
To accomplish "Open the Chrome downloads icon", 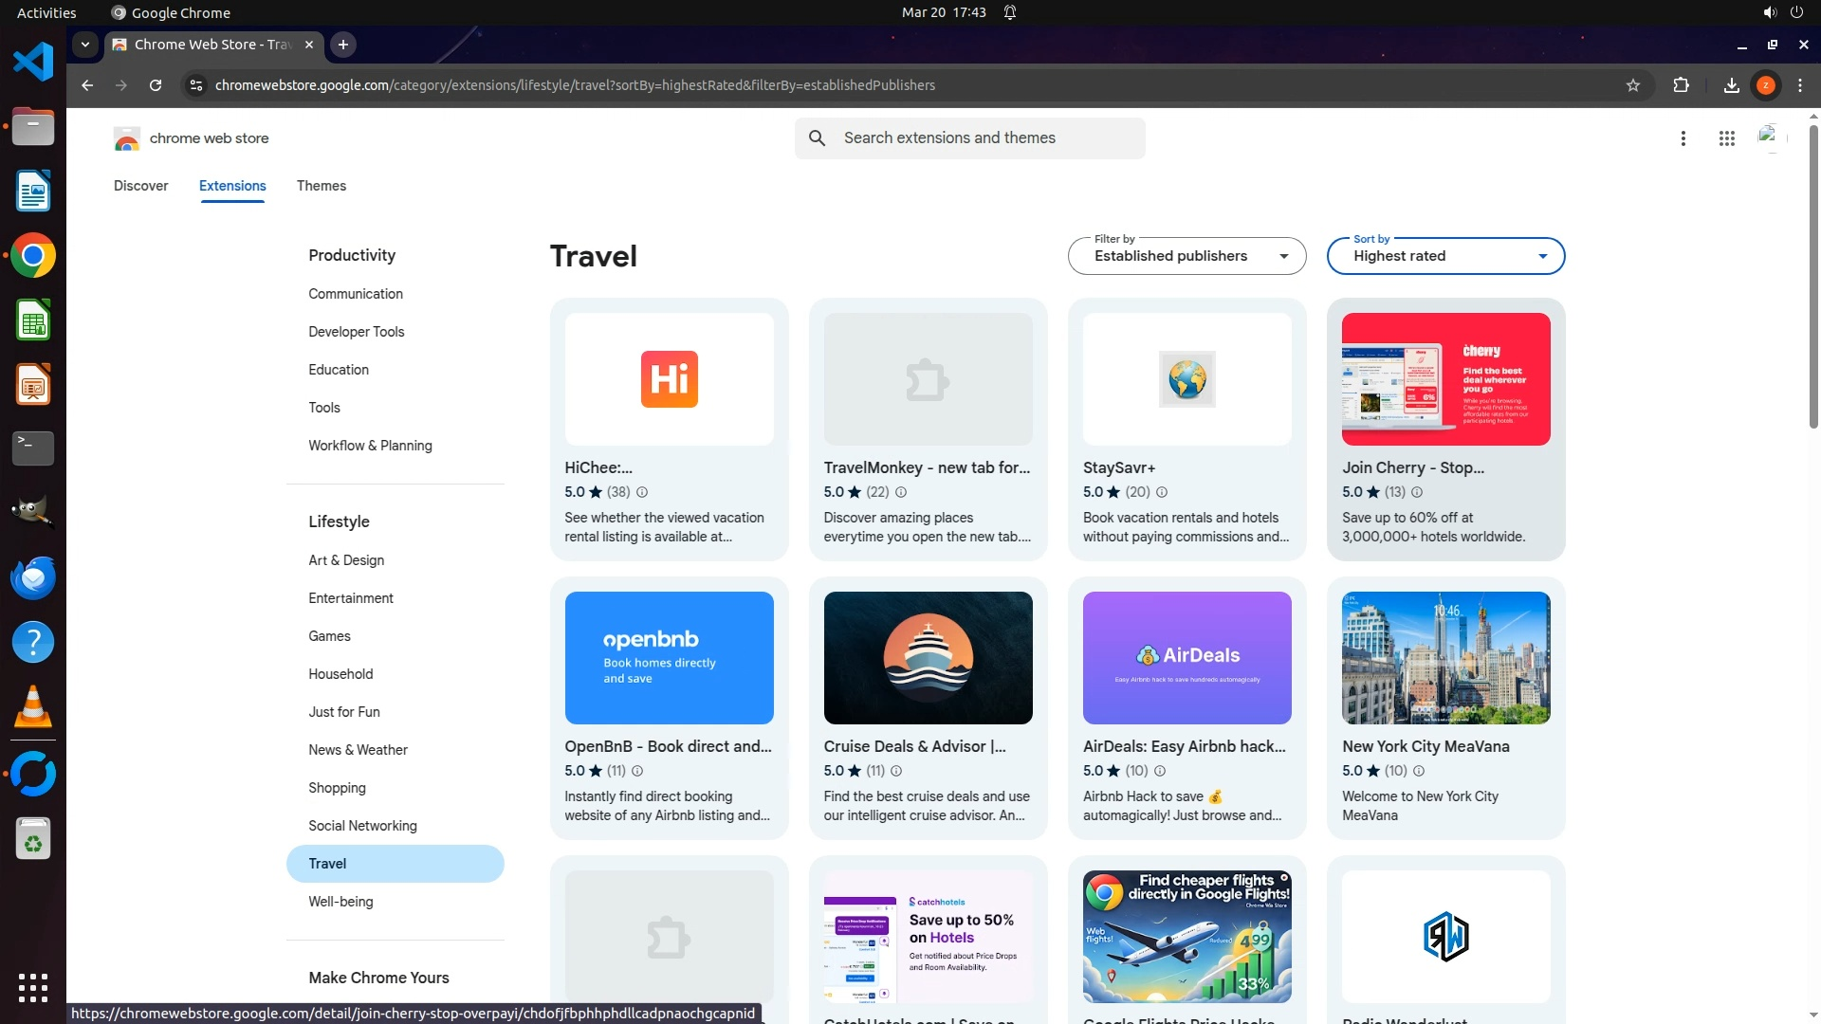I will (x=1731, y=85).
